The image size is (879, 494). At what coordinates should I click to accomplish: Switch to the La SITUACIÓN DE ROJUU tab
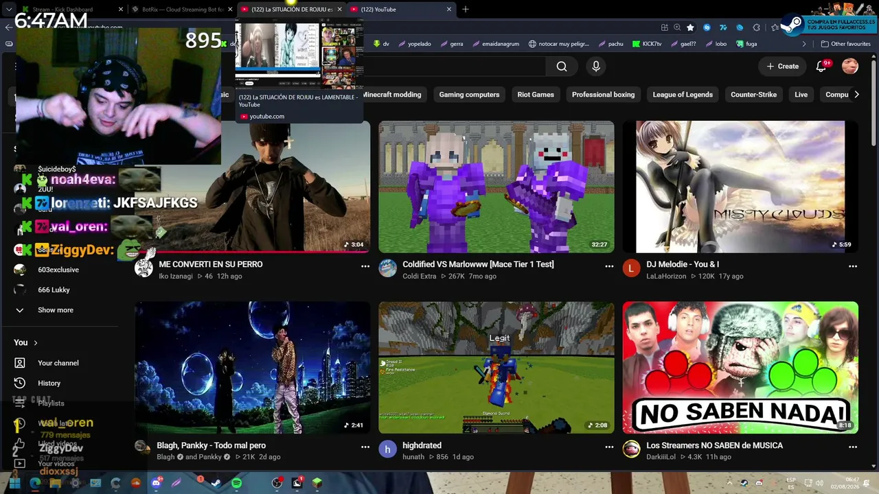point(291,10)
